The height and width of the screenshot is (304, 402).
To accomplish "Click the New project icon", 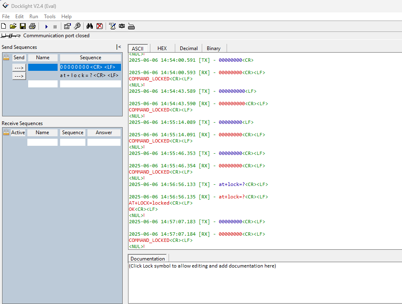I will pyautogui.click(x=4, y=26).
